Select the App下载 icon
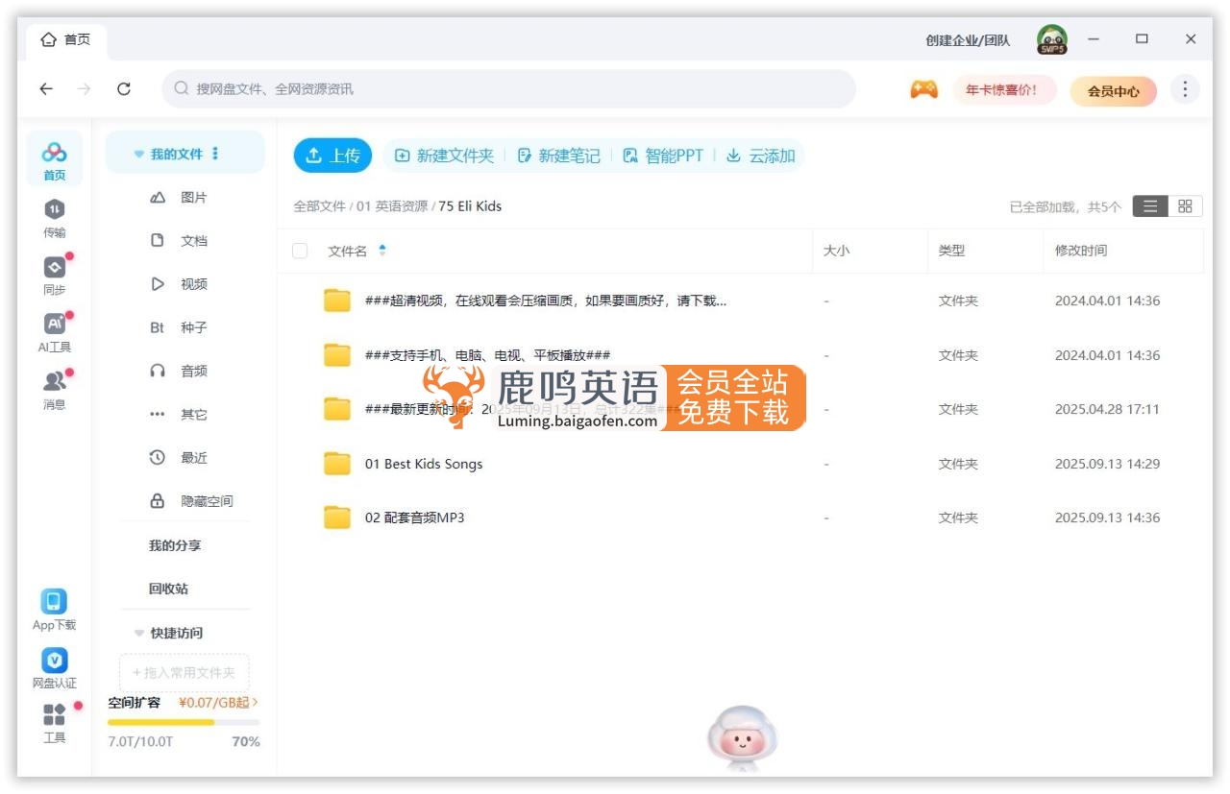 54,610
